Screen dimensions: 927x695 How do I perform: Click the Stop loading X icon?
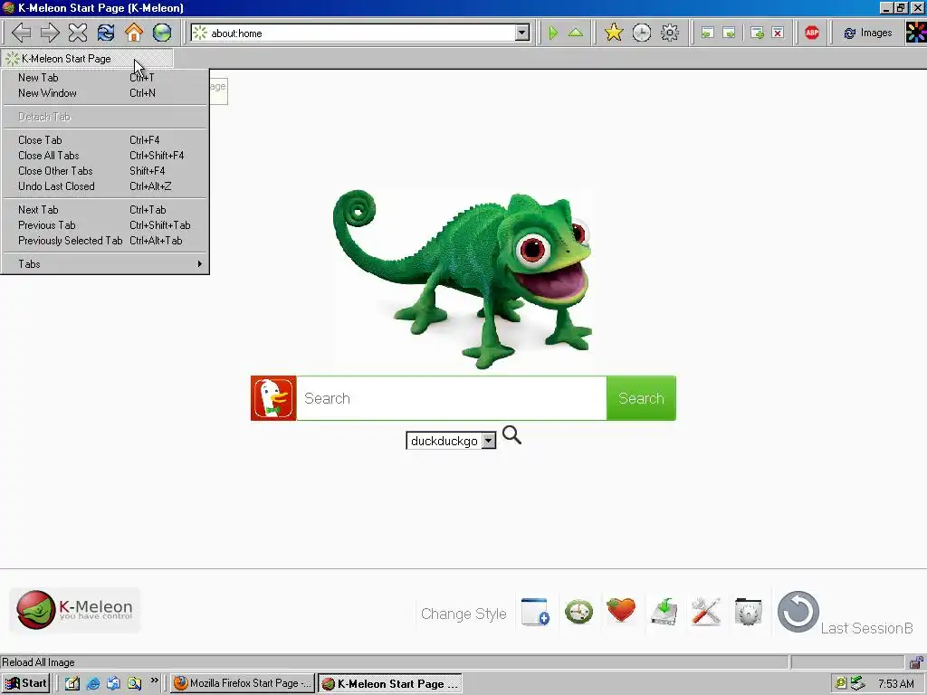click(78, 33)
